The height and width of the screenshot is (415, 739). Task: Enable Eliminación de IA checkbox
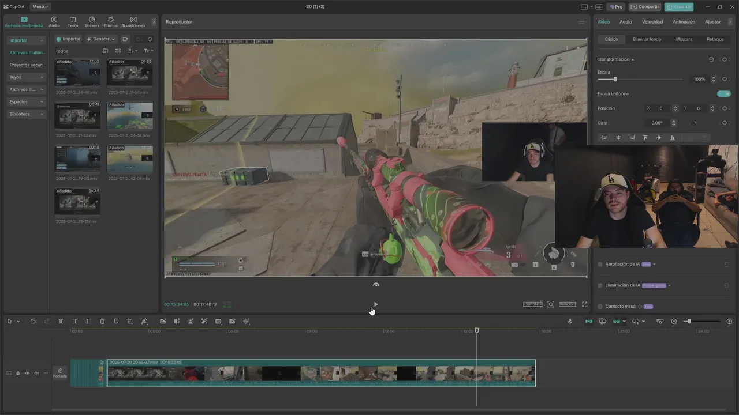point(600,285)
